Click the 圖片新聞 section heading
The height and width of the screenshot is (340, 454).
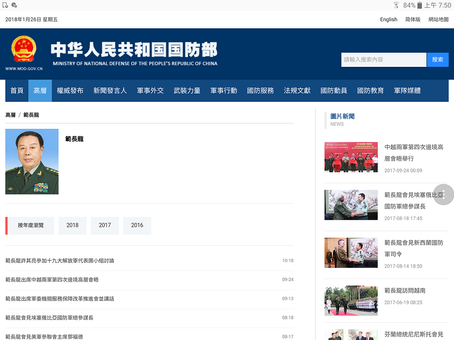(x=342, y=116)
